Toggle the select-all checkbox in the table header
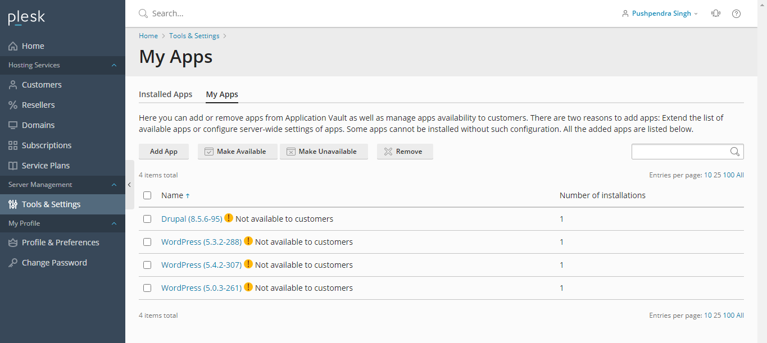 [x=147, y=195]
